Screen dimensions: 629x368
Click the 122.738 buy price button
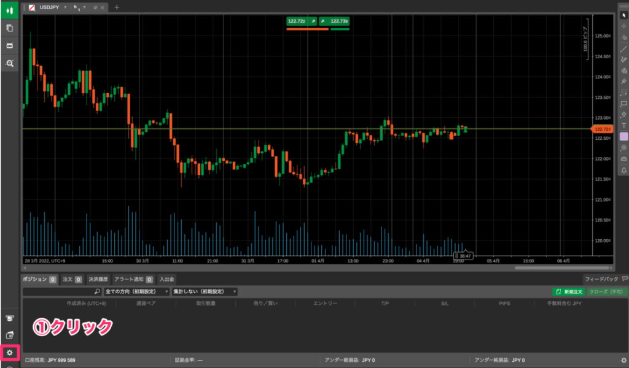pyautogui.click(x=334, y=21)
